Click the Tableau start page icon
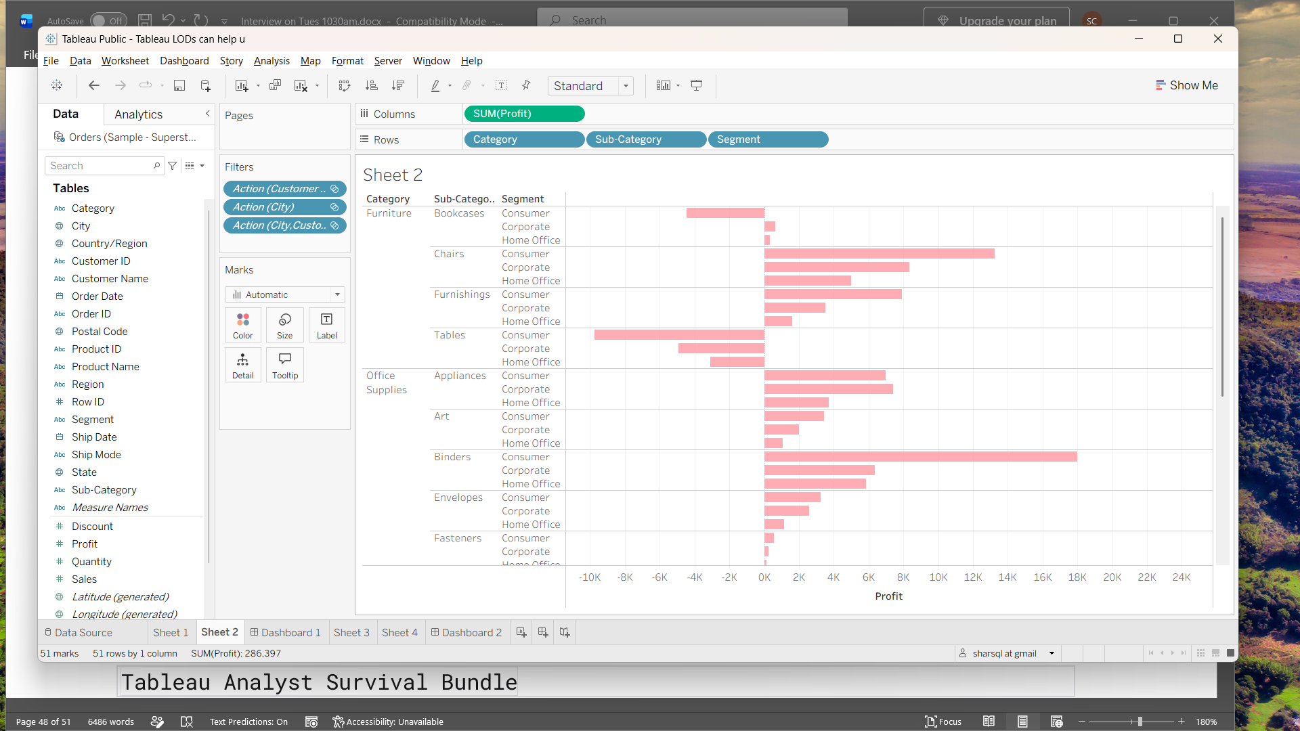 point(57,85)
